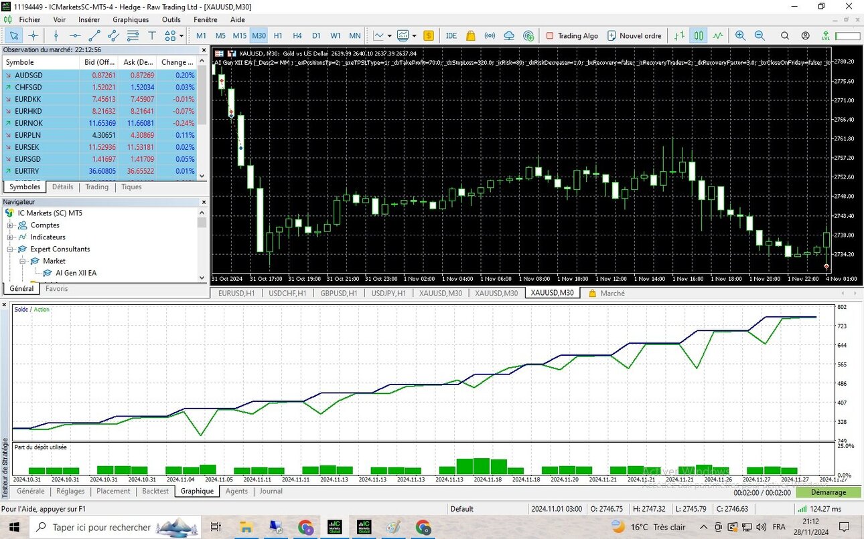This screenshot has height=539, width=864.
Task: Pick the vertical line drawing tool
Action: (x=56, y=35)
